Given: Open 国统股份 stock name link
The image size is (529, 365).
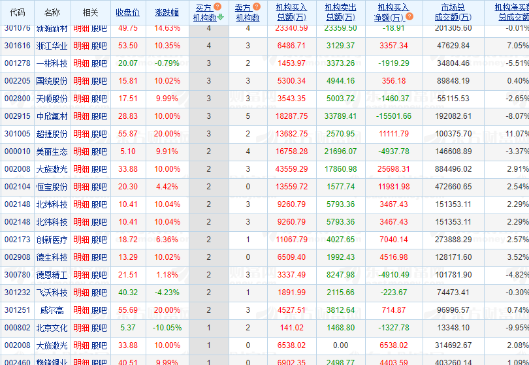Looking at the screenshot, I should (x=52, y=81).
